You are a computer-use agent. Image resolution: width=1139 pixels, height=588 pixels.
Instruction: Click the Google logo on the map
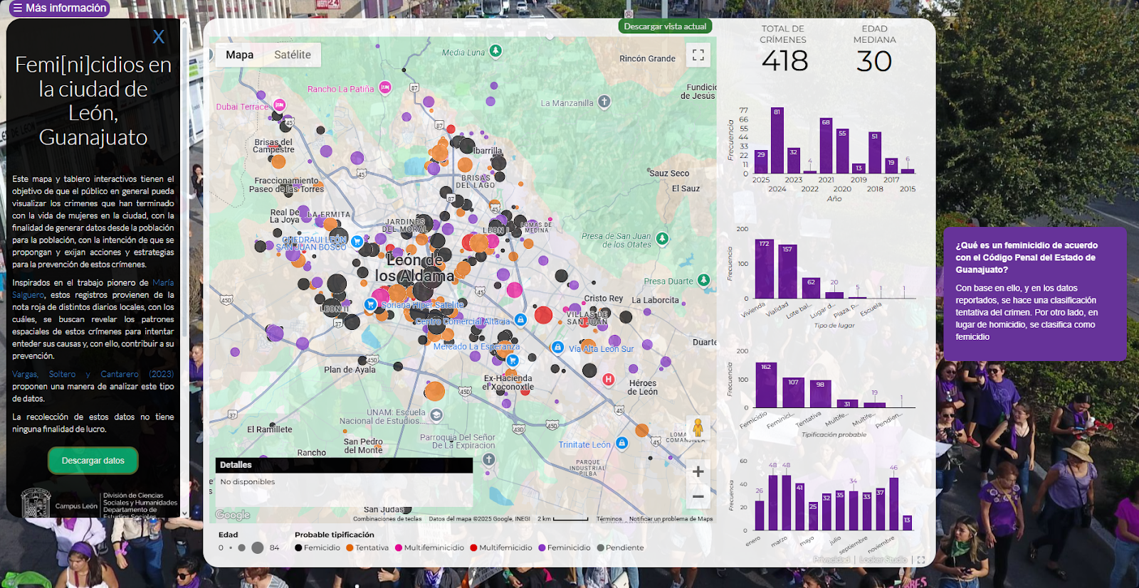233,515
